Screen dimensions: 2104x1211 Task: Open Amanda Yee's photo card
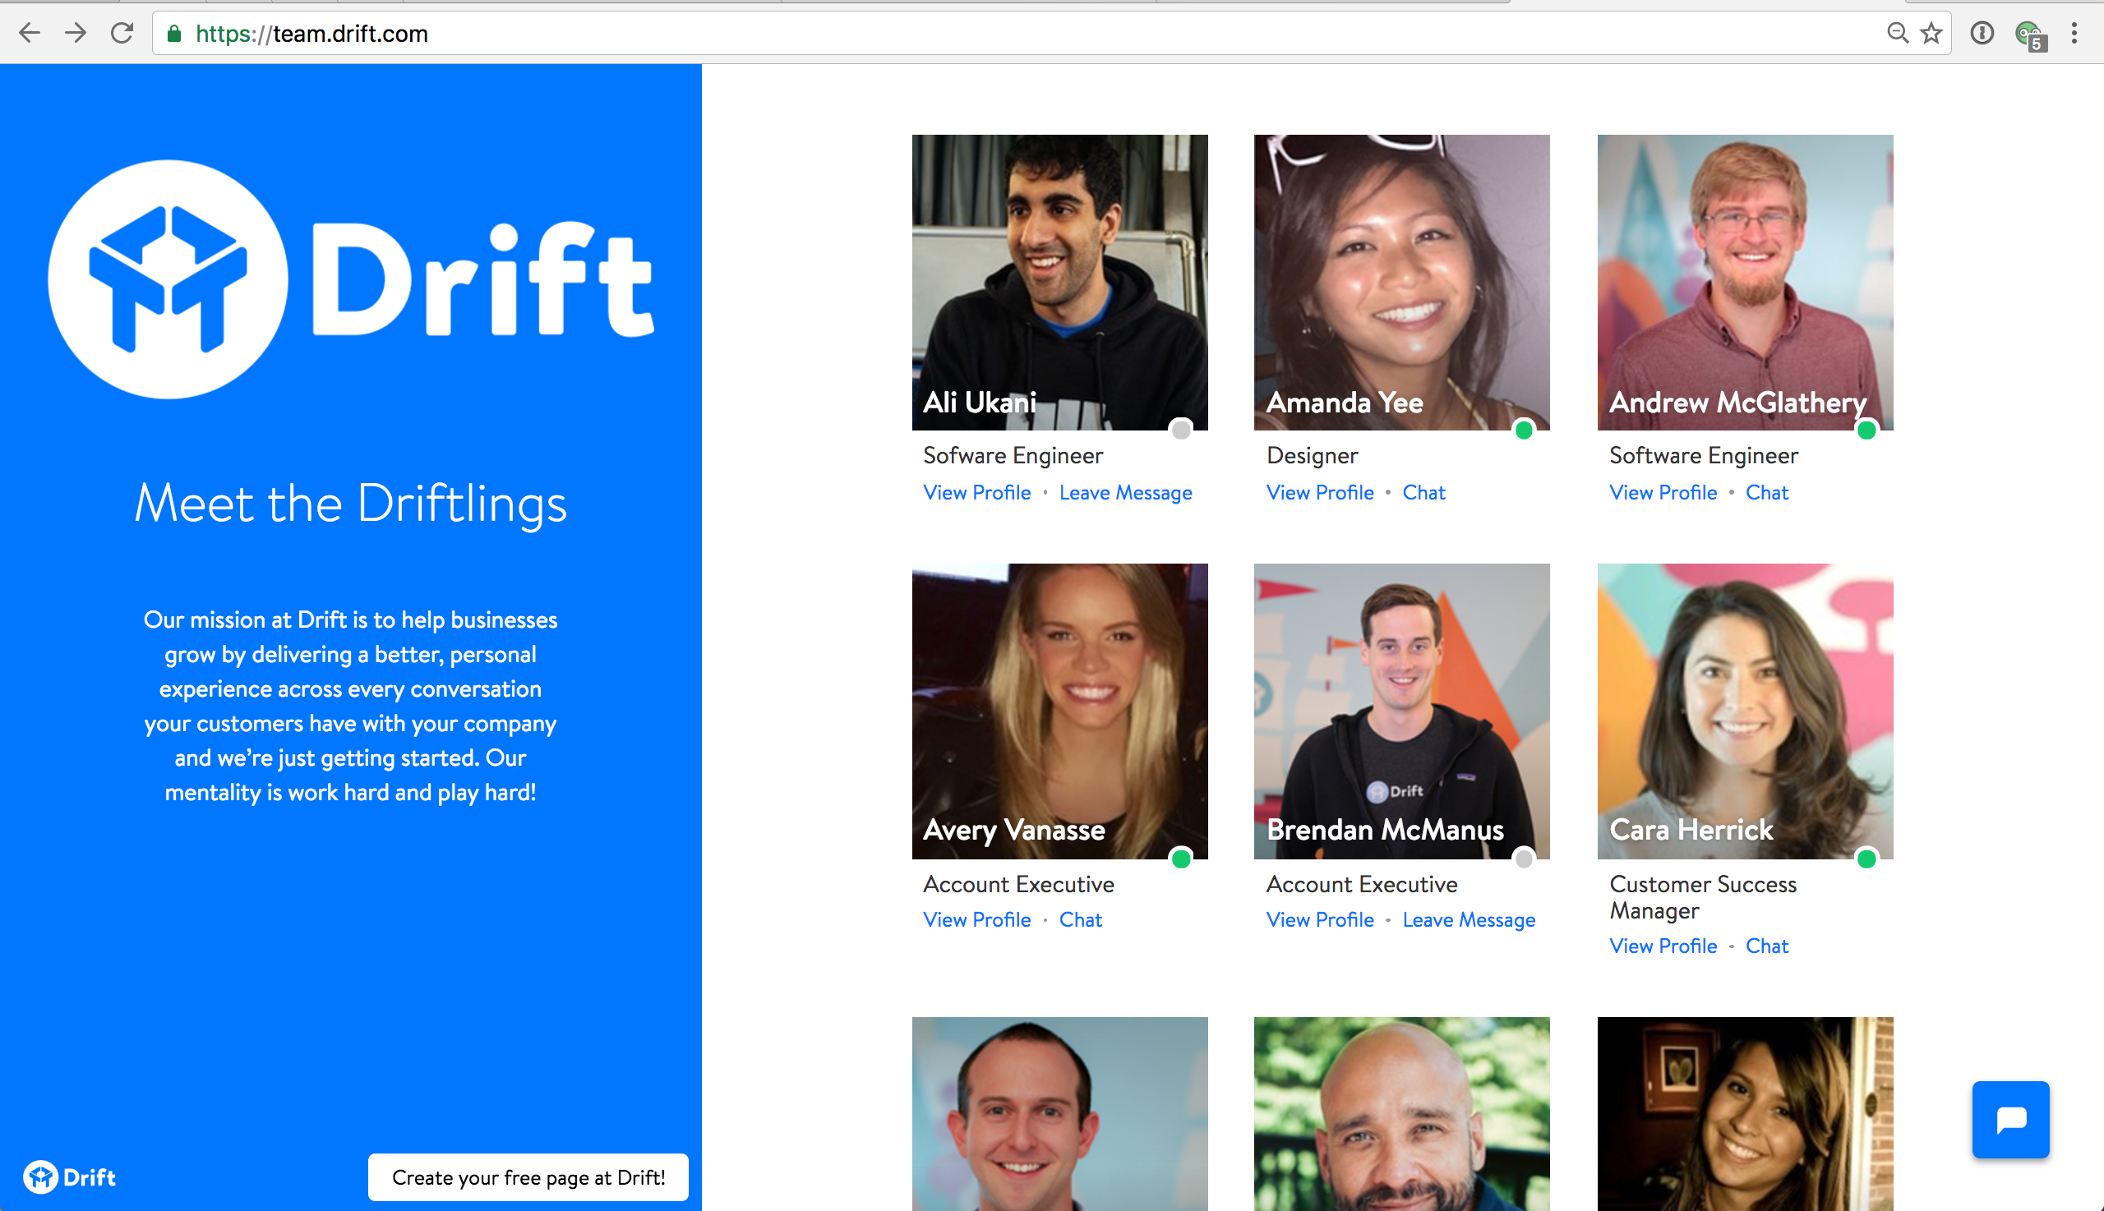[1401, 282]
